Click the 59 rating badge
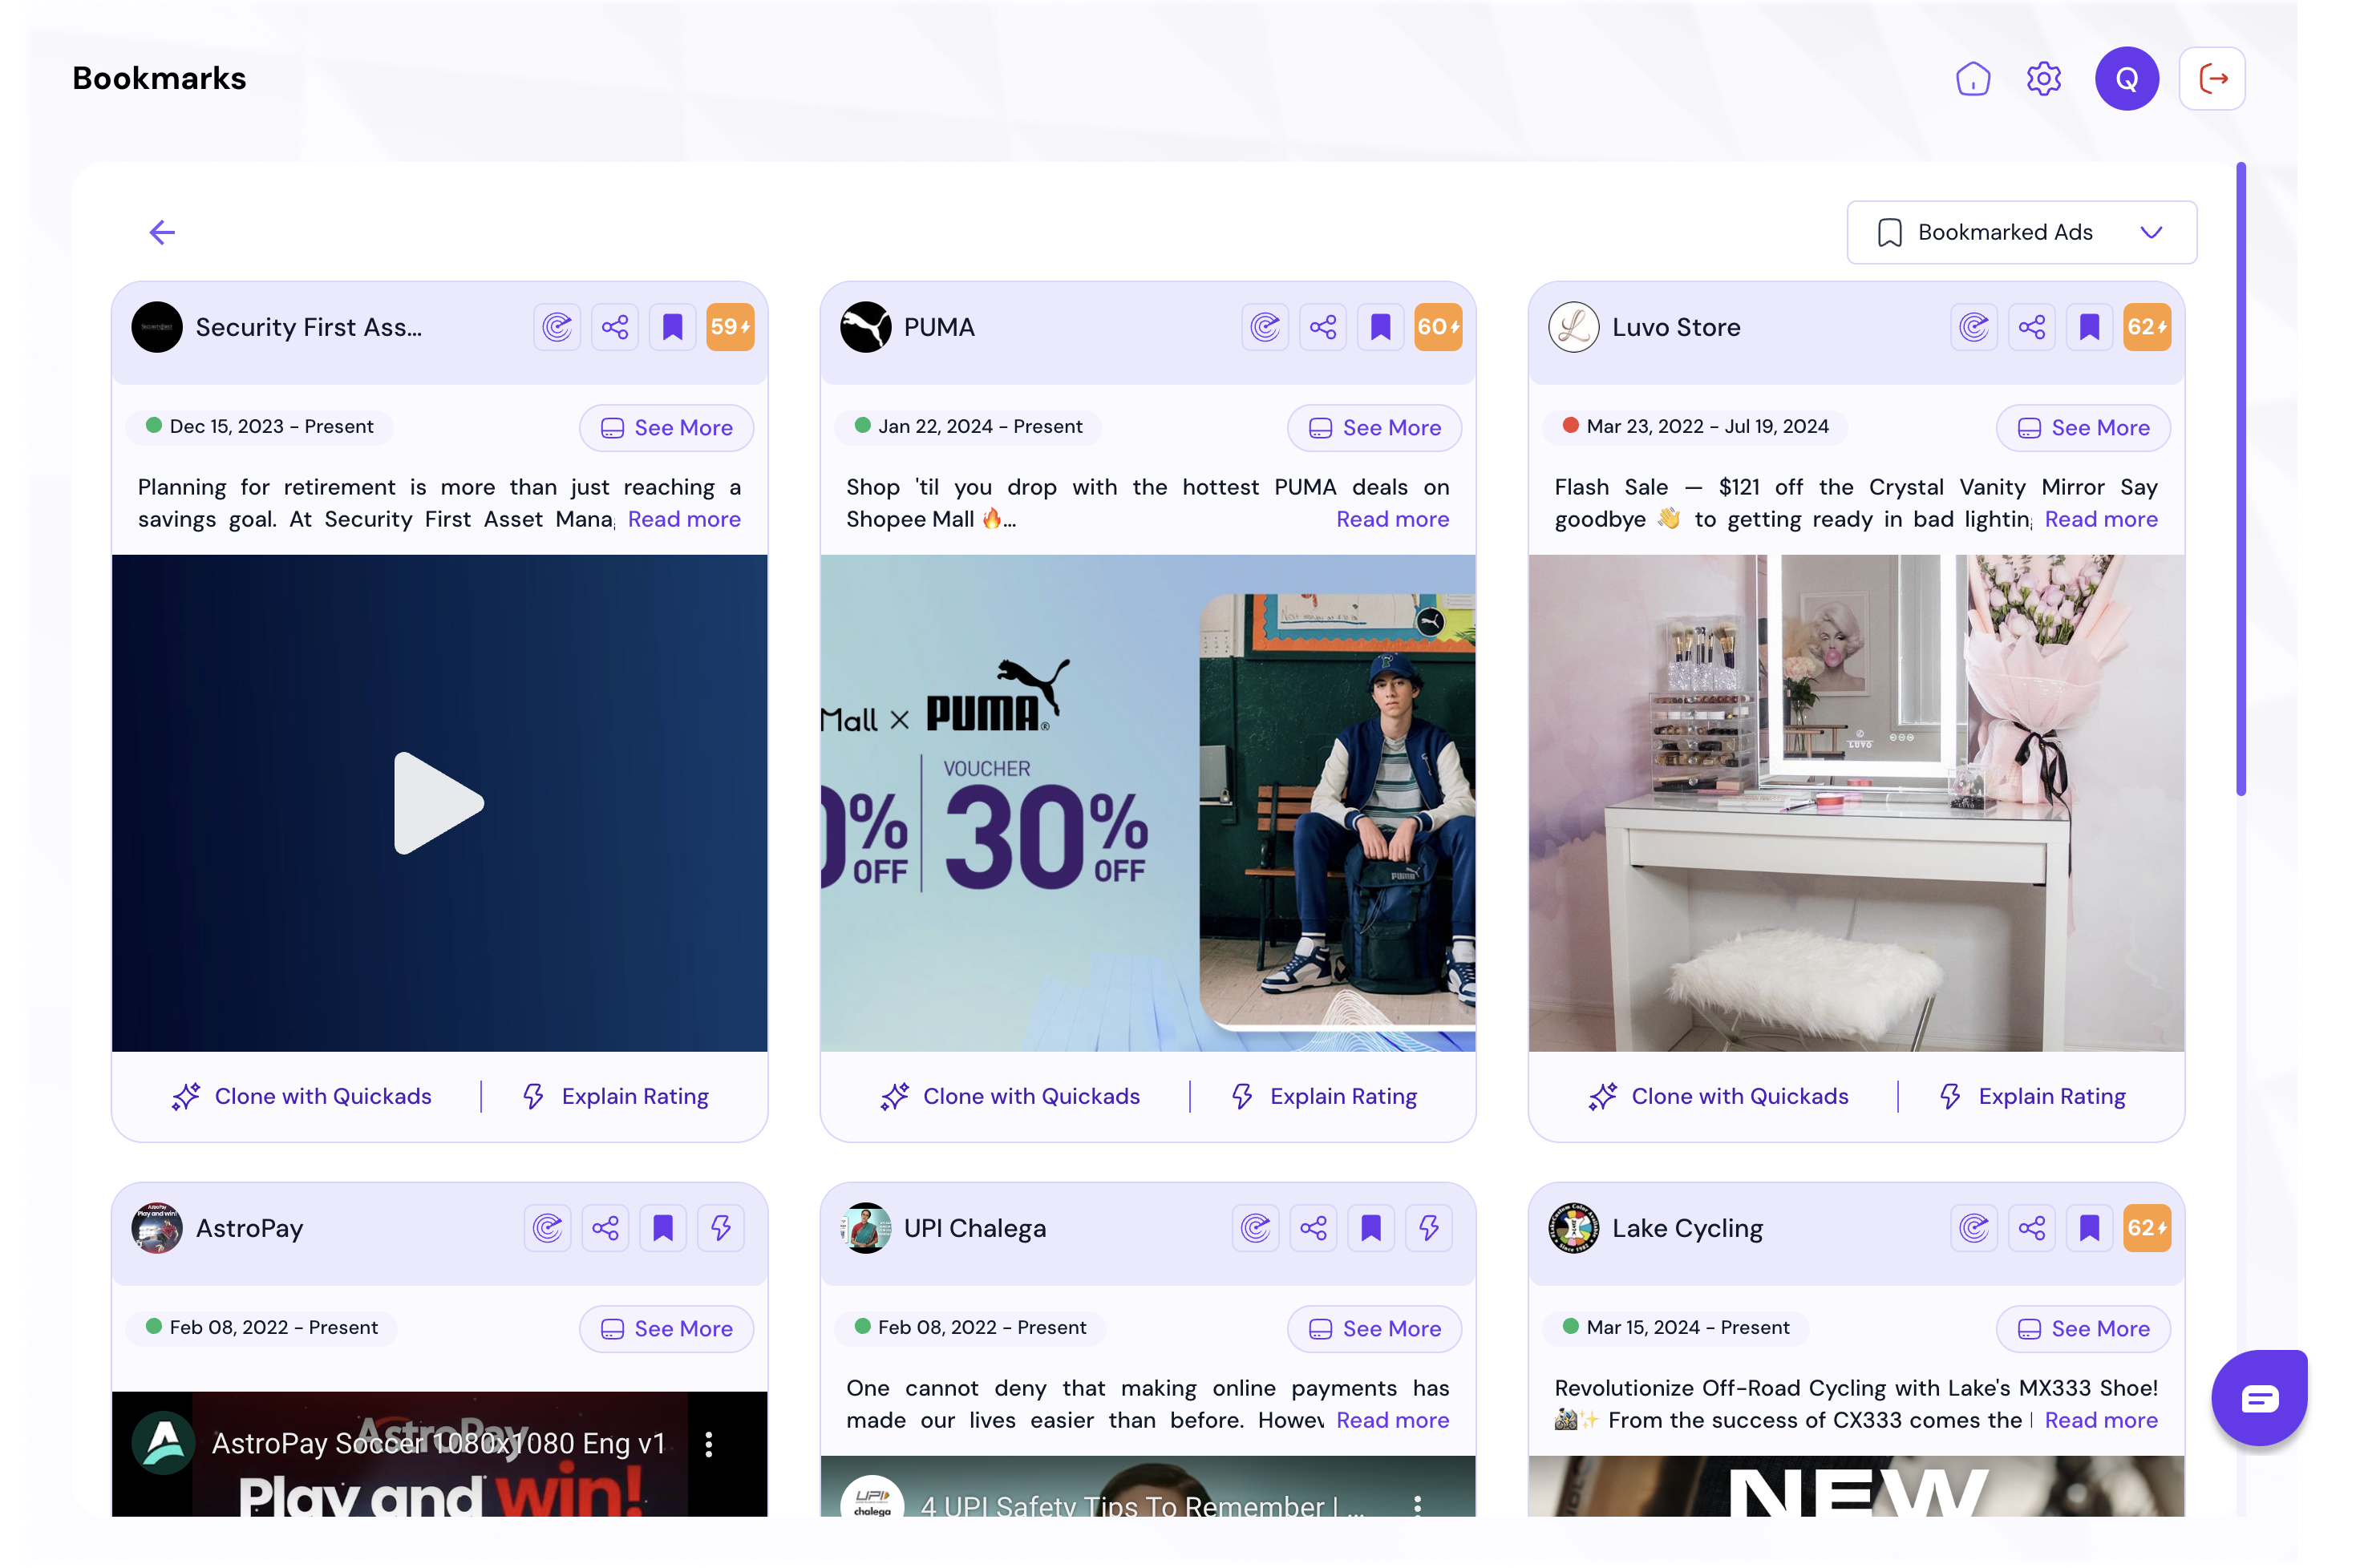 (729, 327)
